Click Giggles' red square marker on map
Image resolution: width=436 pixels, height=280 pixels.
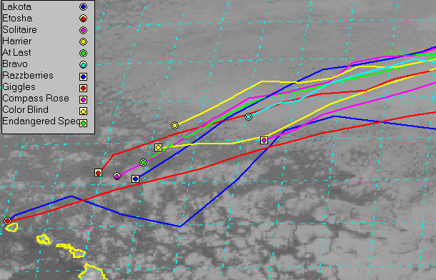pyautogui.click(x=98, y=173)
